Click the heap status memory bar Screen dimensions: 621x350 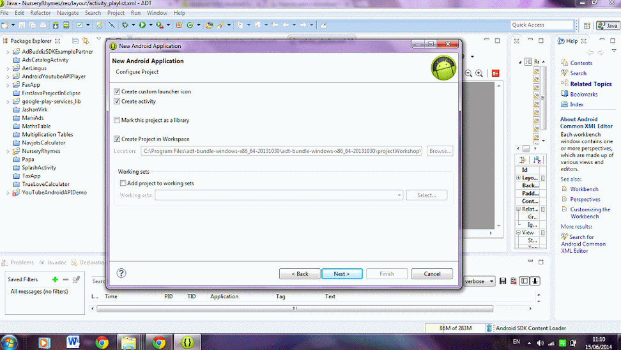tap(455, 328)
